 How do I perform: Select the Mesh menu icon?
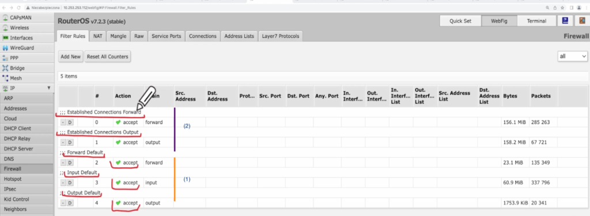[5, 78]
